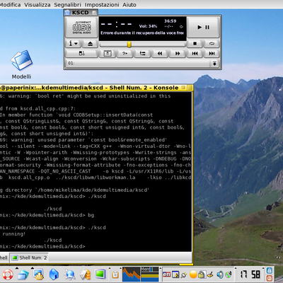283x283 pixels.
Task: Select the 'Shell Num. 2' Konsole tab
Action: click(x=29, y=258)
